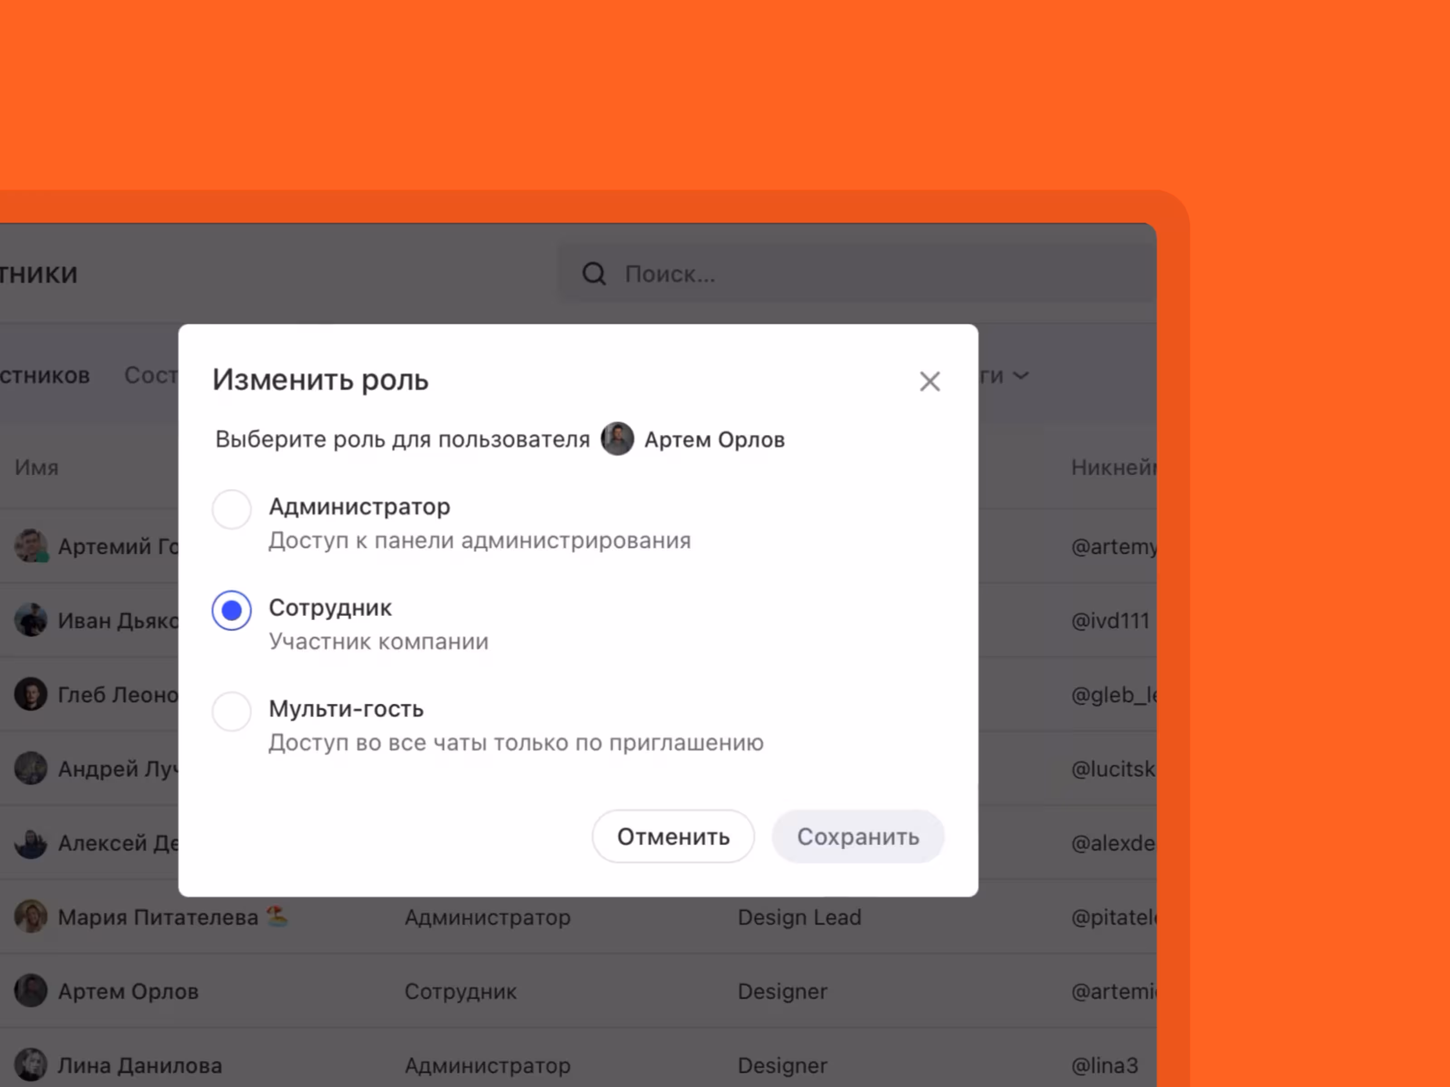Click Артем Орлов avatar in the dialog
Viewport: 1450px width, 1087px height.
[618, 439]
